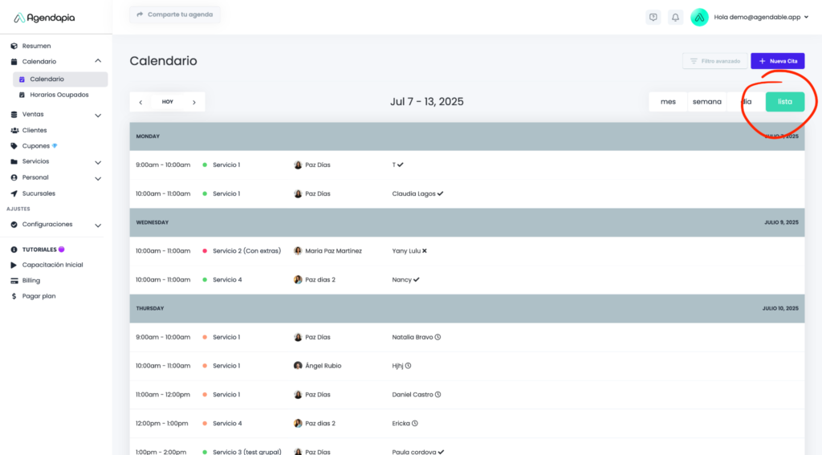
Task: Go to Sucursales in the sidebar
Action: click(39, 193)
